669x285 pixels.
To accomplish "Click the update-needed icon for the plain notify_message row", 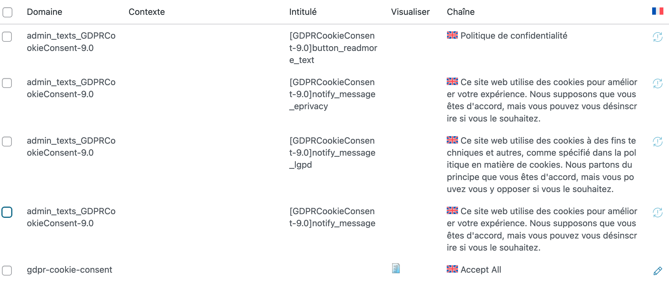I will pyautogui.click(x=657, y=212).
